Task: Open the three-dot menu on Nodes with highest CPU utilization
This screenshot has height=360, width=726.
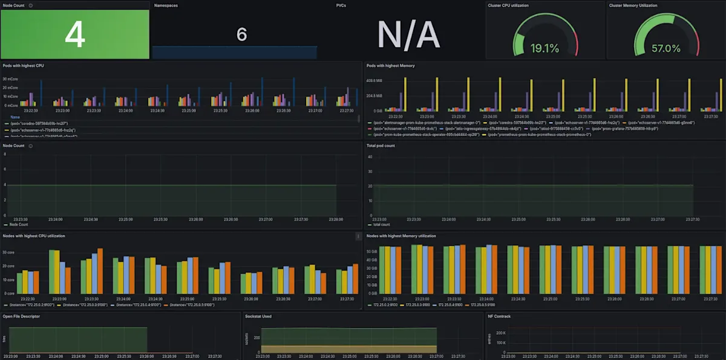Action: coord(358,236)
